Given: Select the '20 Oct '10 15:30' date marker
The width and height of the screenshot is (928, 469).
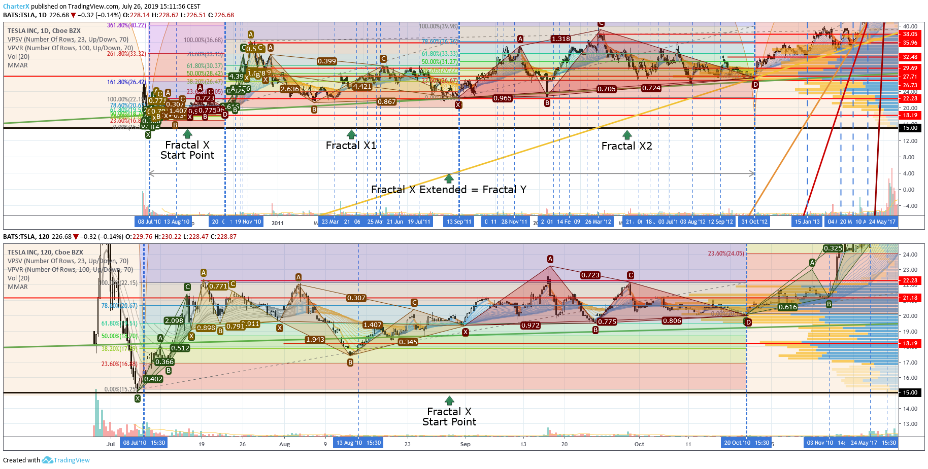Looking at the screenshot, I should click(x=746, y=443).
